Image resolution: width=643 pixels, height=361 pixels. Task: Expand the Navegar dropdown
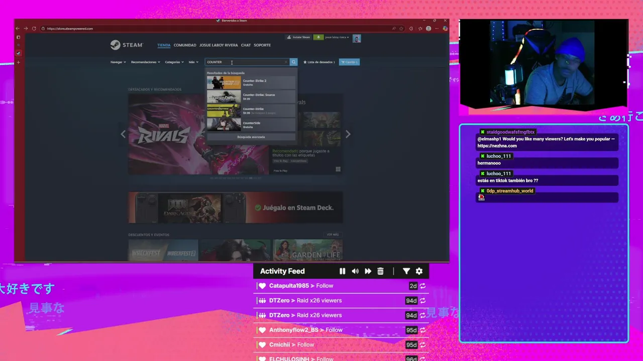point(118,62)
